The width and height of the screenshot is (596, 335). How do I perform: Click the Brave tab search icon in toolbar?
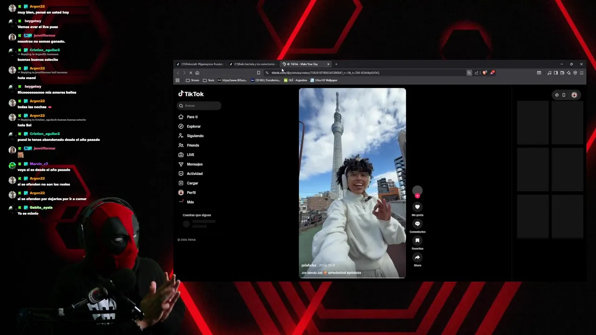click(539, 73)
